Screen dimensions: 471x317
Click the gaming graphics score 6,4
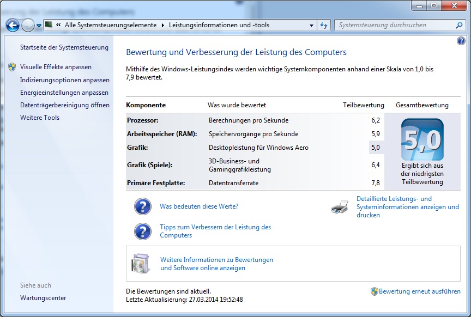376,165
